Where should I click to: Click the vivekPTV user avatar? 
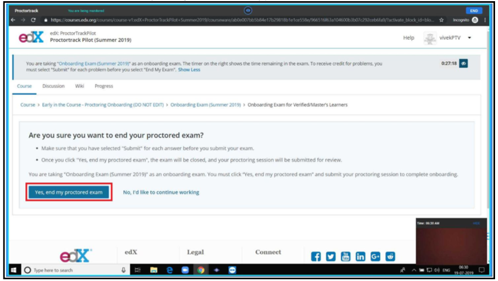click(x=430, y=38)
